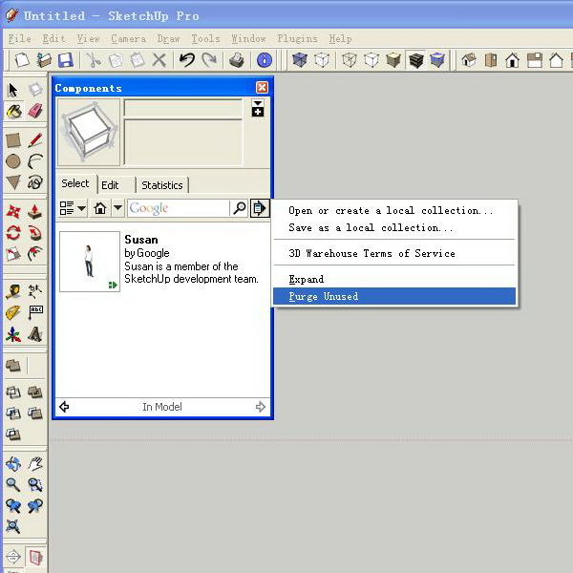Choose Purge Unused from the menu
The height and width of the screenshot is (573, 573).
pyautogui.click(x=394, y=296)
